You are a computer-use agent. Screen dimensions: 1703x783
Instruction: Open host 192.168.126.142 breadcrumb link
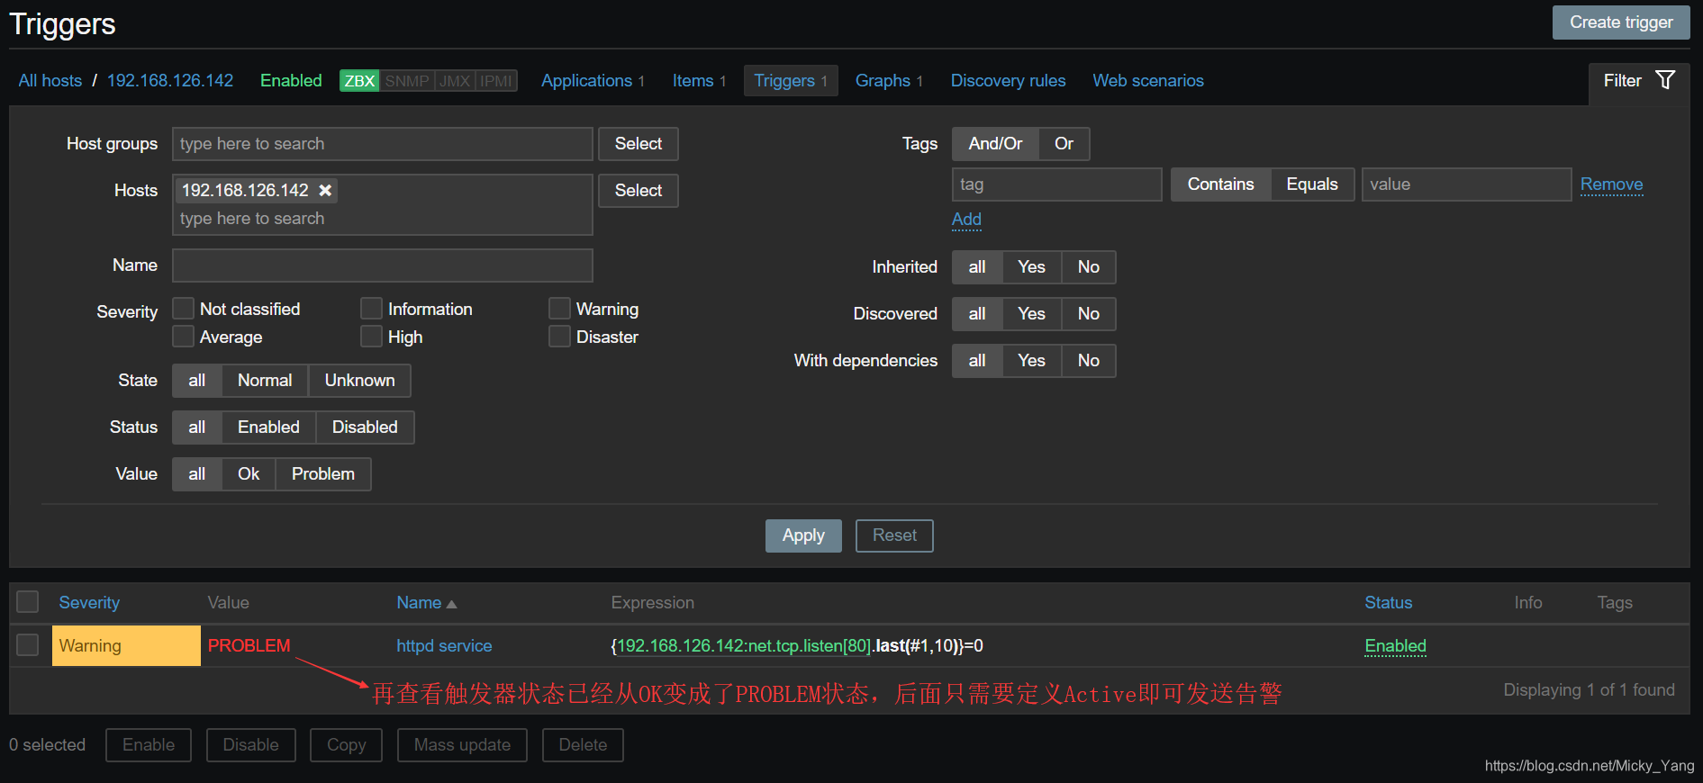tap(170, 80)
